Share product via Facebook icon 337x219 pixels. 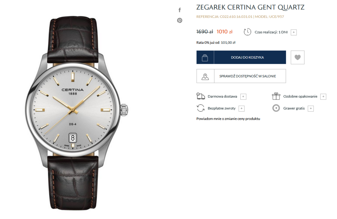pyautogui.click(x=180, y=10)
